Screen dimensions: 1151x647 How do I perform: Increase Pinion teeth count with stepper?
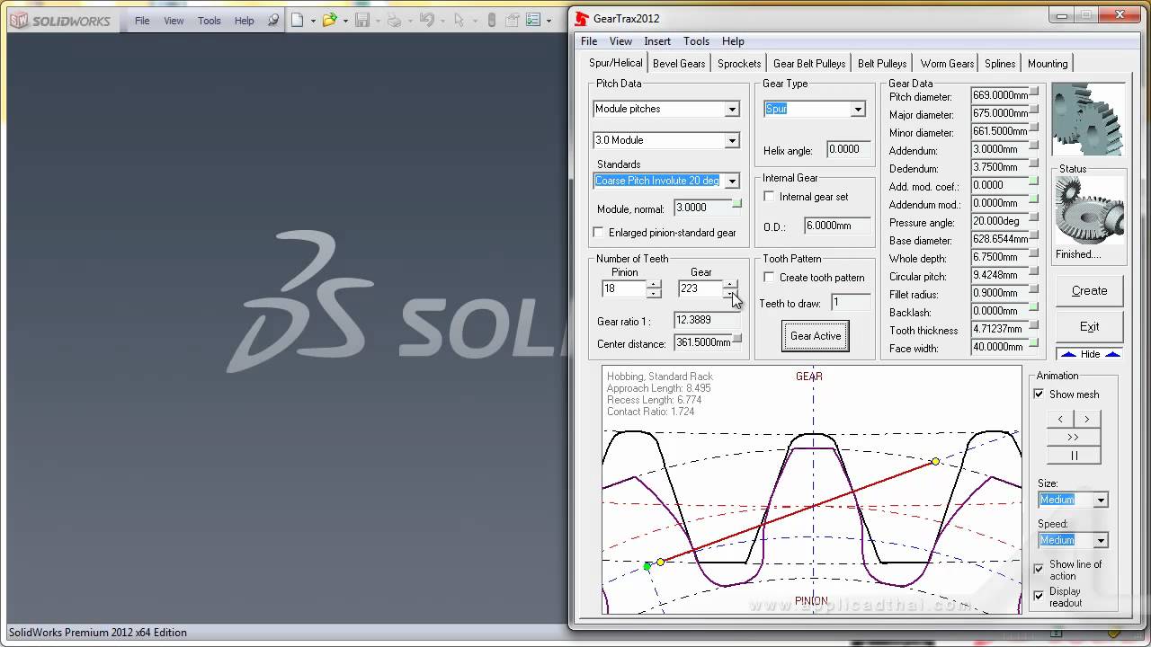click(x=654, y=285)
